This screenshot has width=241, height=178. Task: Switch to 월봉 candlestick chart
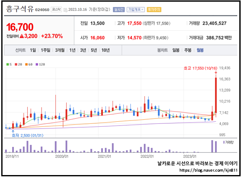[200, 50]
